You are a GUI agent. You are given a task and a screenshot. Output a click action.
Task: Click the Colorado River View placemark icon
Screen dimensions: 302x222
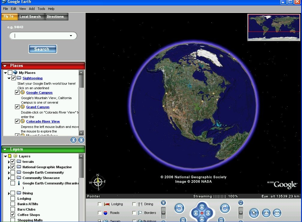click(22, 121)
